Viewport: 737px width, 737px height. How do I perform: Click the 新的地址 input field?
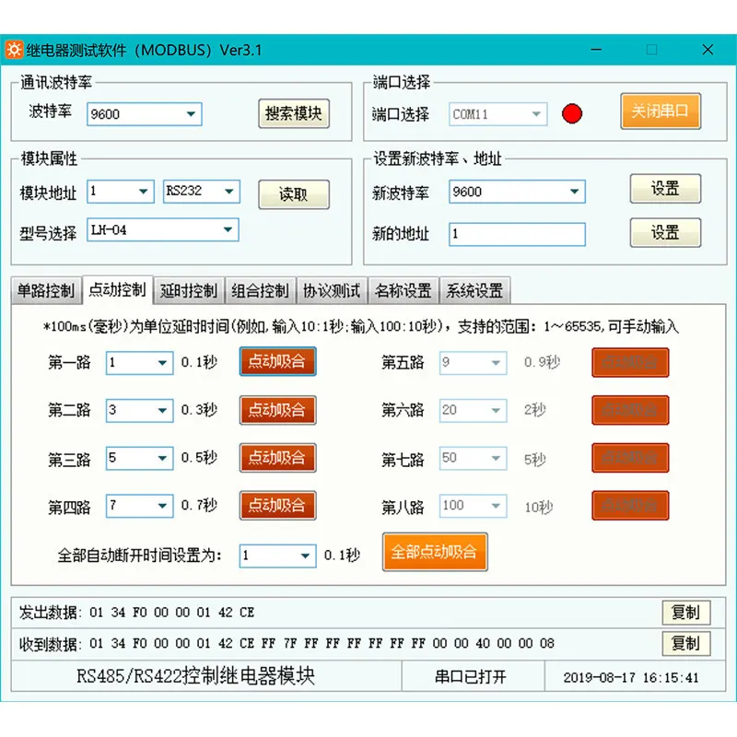pos(517,234)
